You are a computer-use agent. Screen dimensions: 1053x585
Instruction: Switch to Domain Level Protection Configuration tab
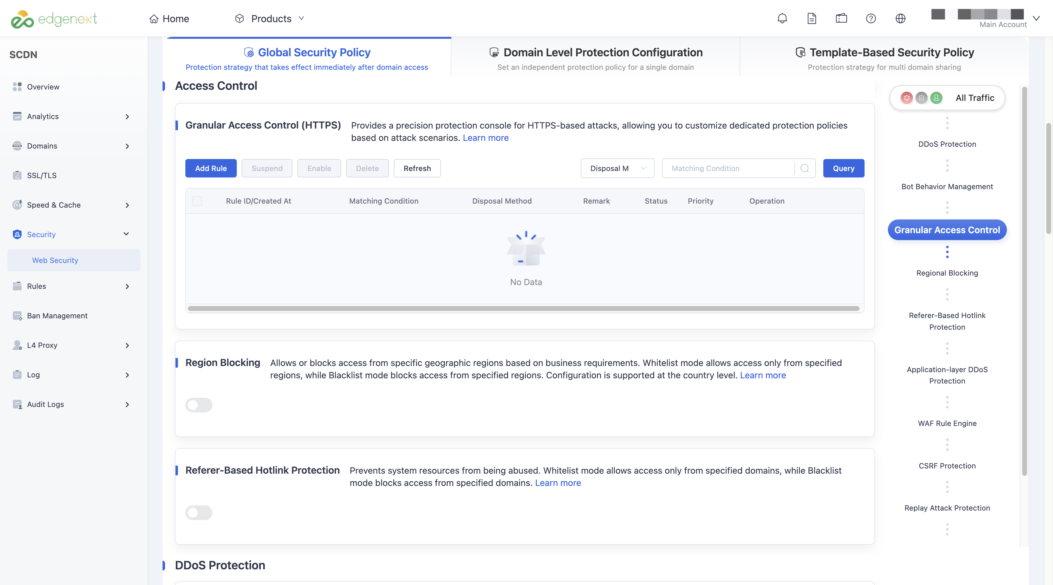[595, 58]
